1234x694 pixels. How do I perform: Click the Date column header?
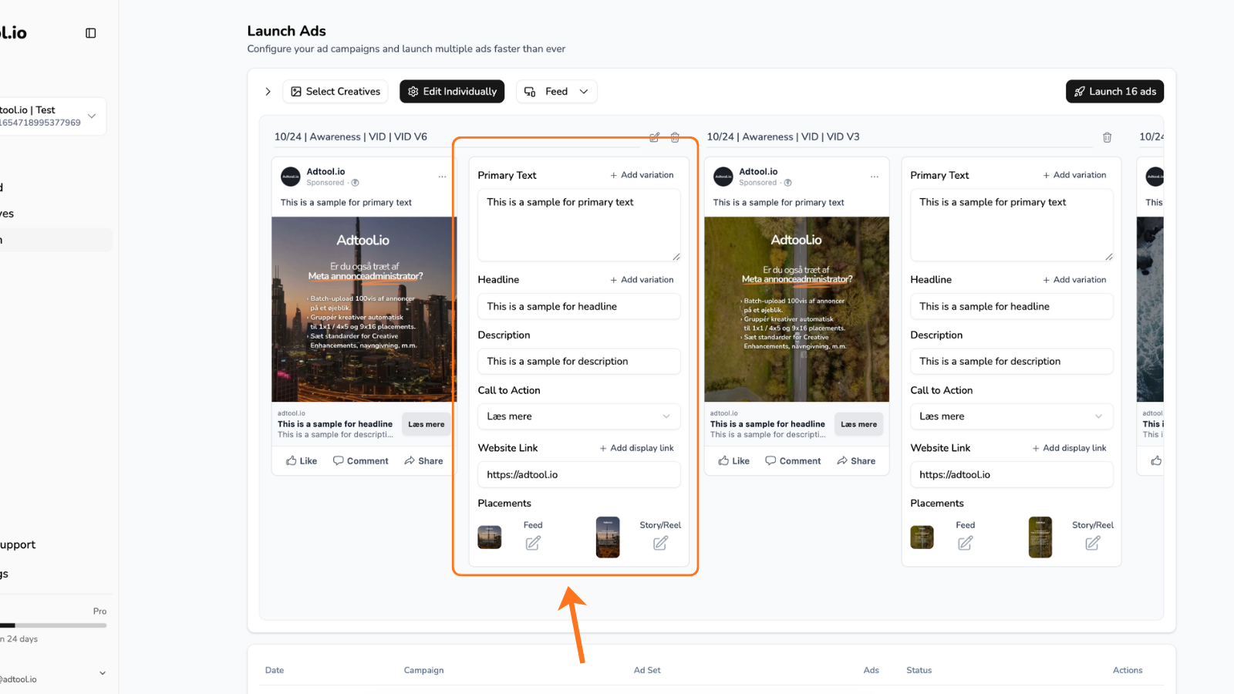click(275, 670)
